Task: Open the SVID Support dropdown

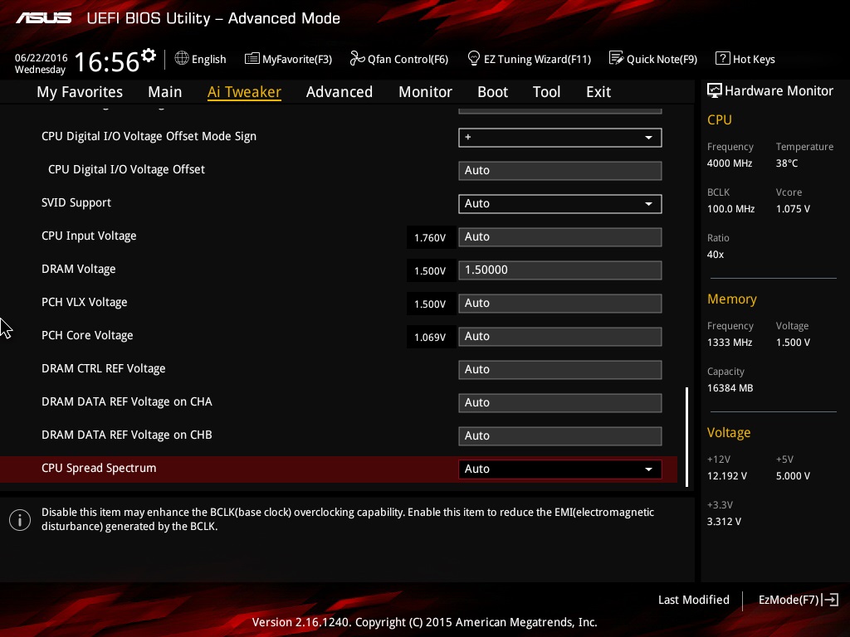Action: click(560, 204)
